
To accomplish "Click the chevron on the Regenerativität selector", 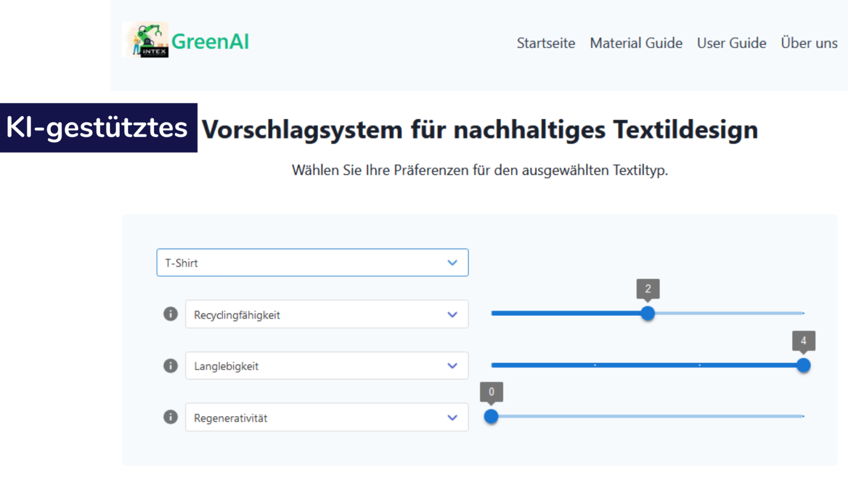I will coord(452,417).
